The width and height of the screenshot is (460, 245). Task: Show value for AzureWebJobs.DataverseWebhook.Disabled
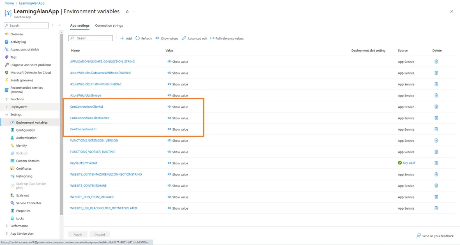pos(178,73)
